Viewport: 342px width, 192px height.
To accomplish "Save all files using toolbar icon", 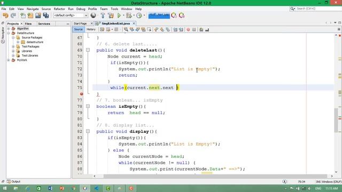I will 46,15.
